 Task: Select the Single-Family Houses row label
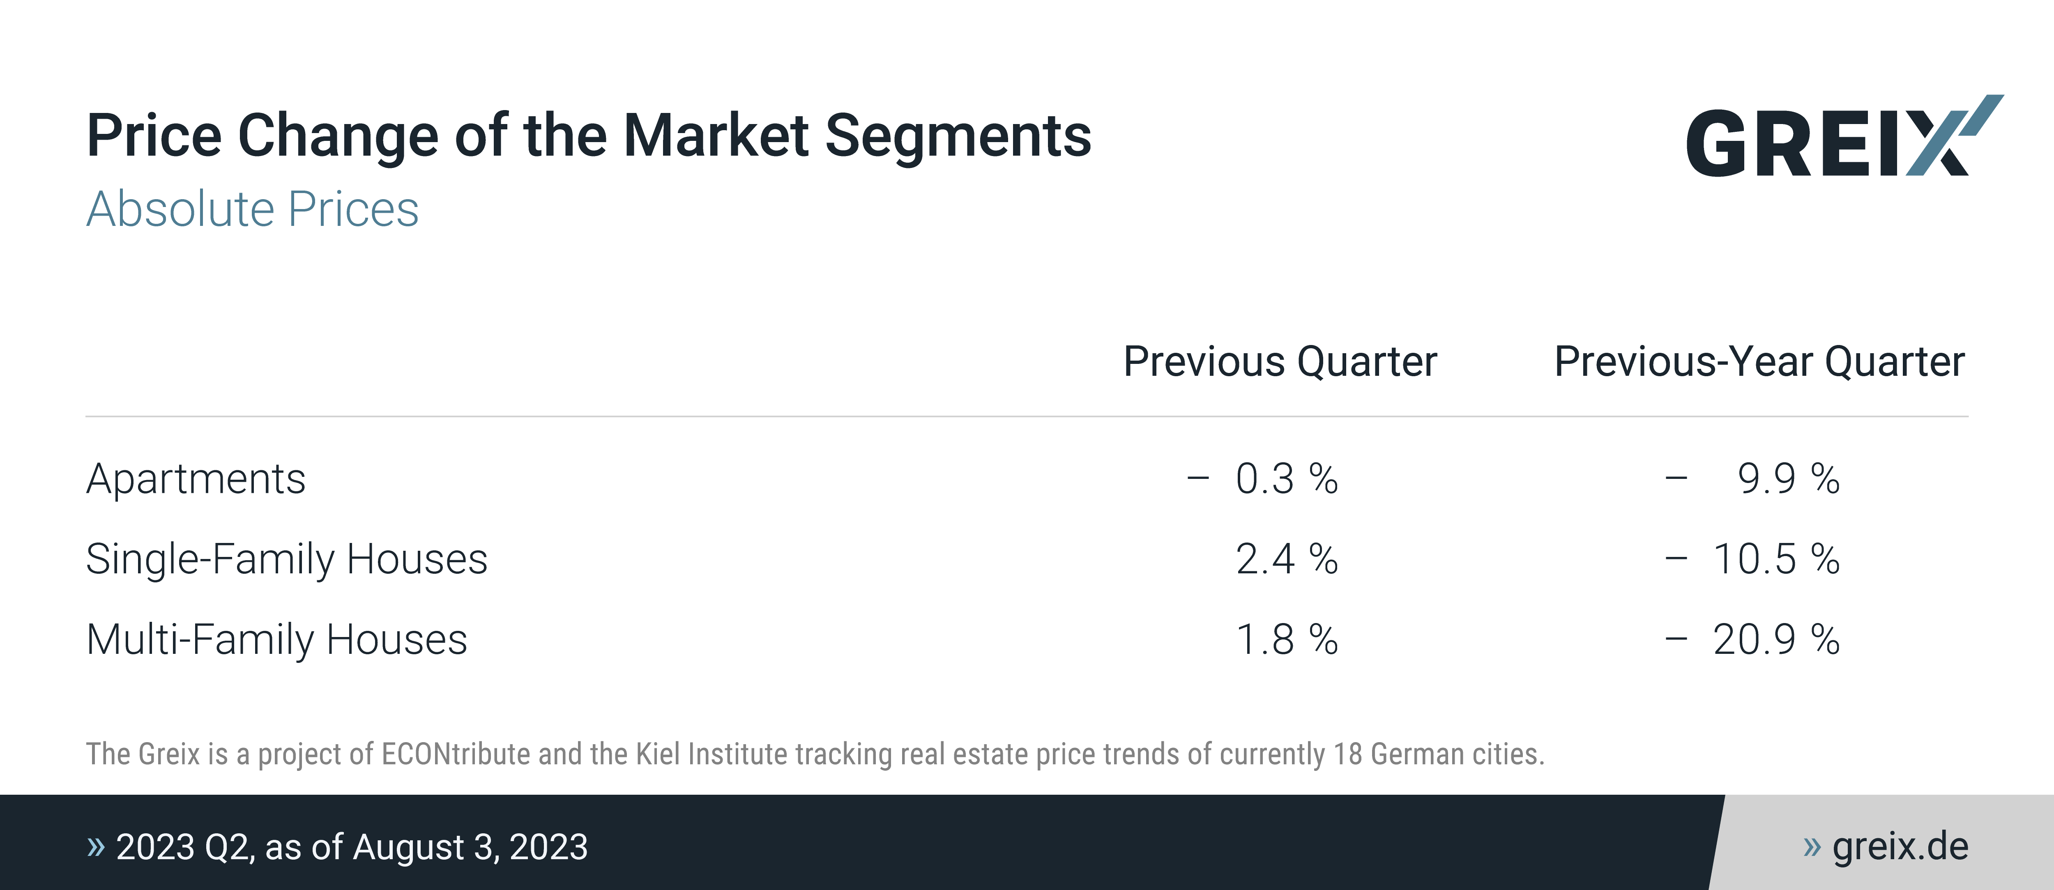pyautogui.click(x=286, y=559)
